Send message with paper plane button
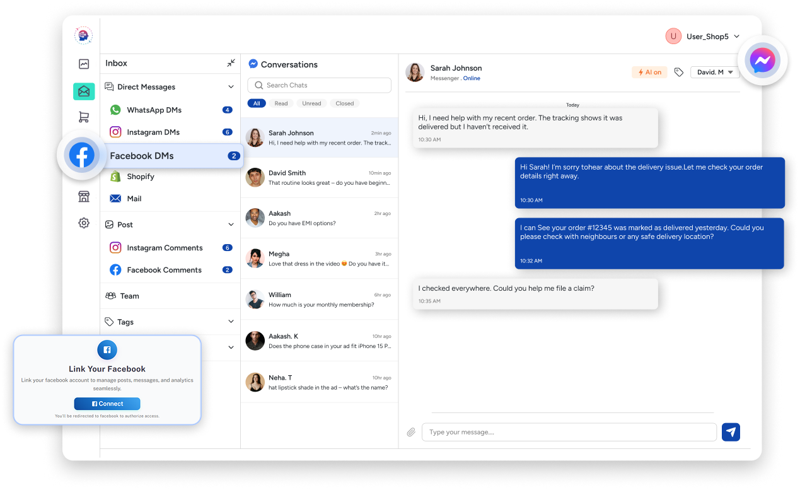The height and width of the screenshot is (490, 800). click(731, 432)
